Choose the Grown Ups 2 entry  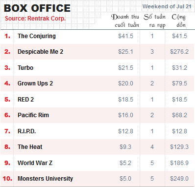click(35, 83)
